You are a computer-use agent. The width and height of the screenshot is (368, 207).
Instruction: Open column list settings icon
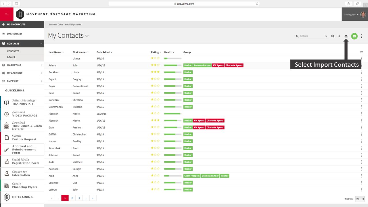pos(362,52)
